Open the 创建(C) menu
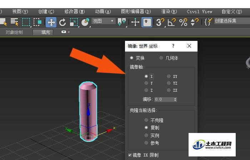Image resolution: width=250 pixels, height=160 pixels. pos(46,12)
